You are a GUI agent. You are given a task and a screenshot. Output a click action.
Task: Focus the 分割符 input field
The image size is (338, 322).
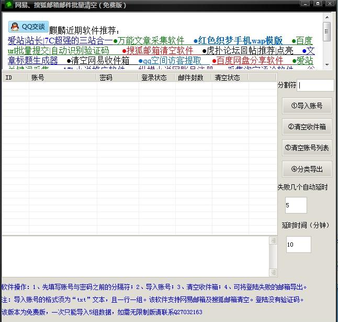[316, 85]
